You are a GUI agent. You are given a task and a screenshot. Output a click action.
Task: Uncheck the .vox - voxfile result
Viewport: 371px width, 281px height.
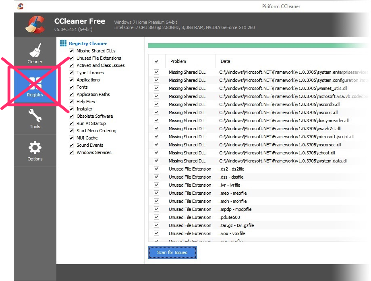tap(156, 233)
